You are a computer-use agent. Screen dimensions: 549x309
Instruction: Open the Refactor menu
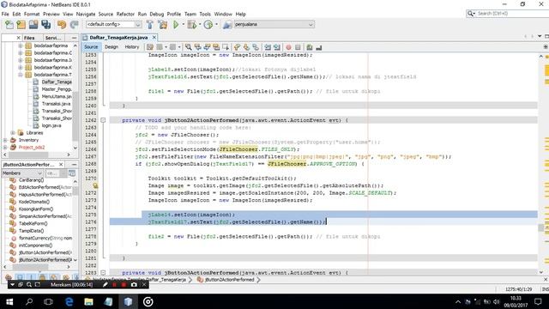coord(125,14)
